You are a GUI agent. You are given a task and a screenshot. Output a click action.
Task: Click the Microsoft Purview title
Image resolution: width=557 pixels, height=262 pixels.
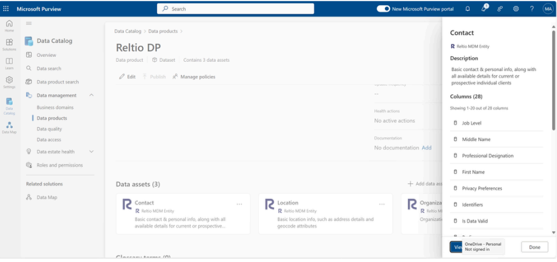tap(39, 9)
